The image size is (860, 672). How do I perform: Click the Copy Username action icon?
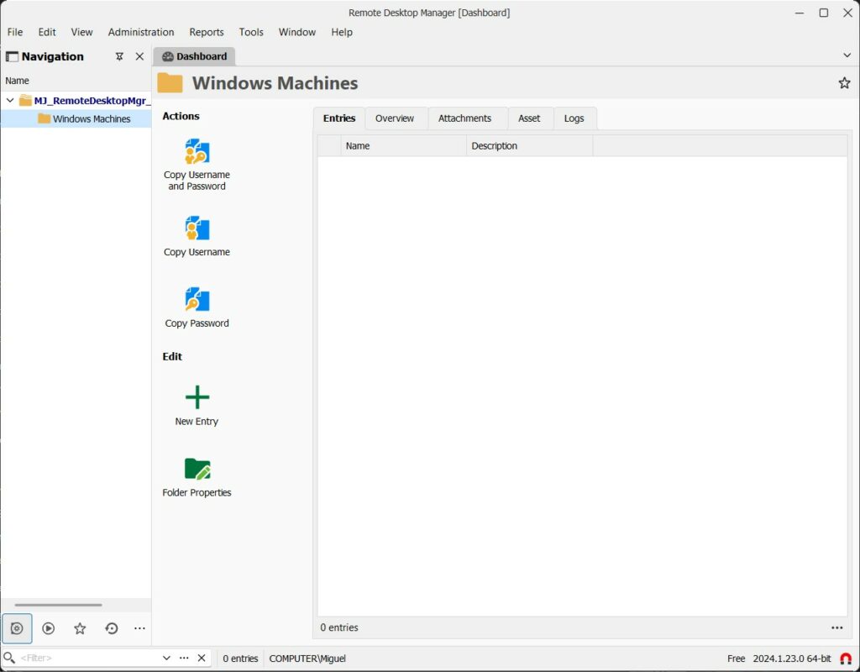(x=196, y=228)
